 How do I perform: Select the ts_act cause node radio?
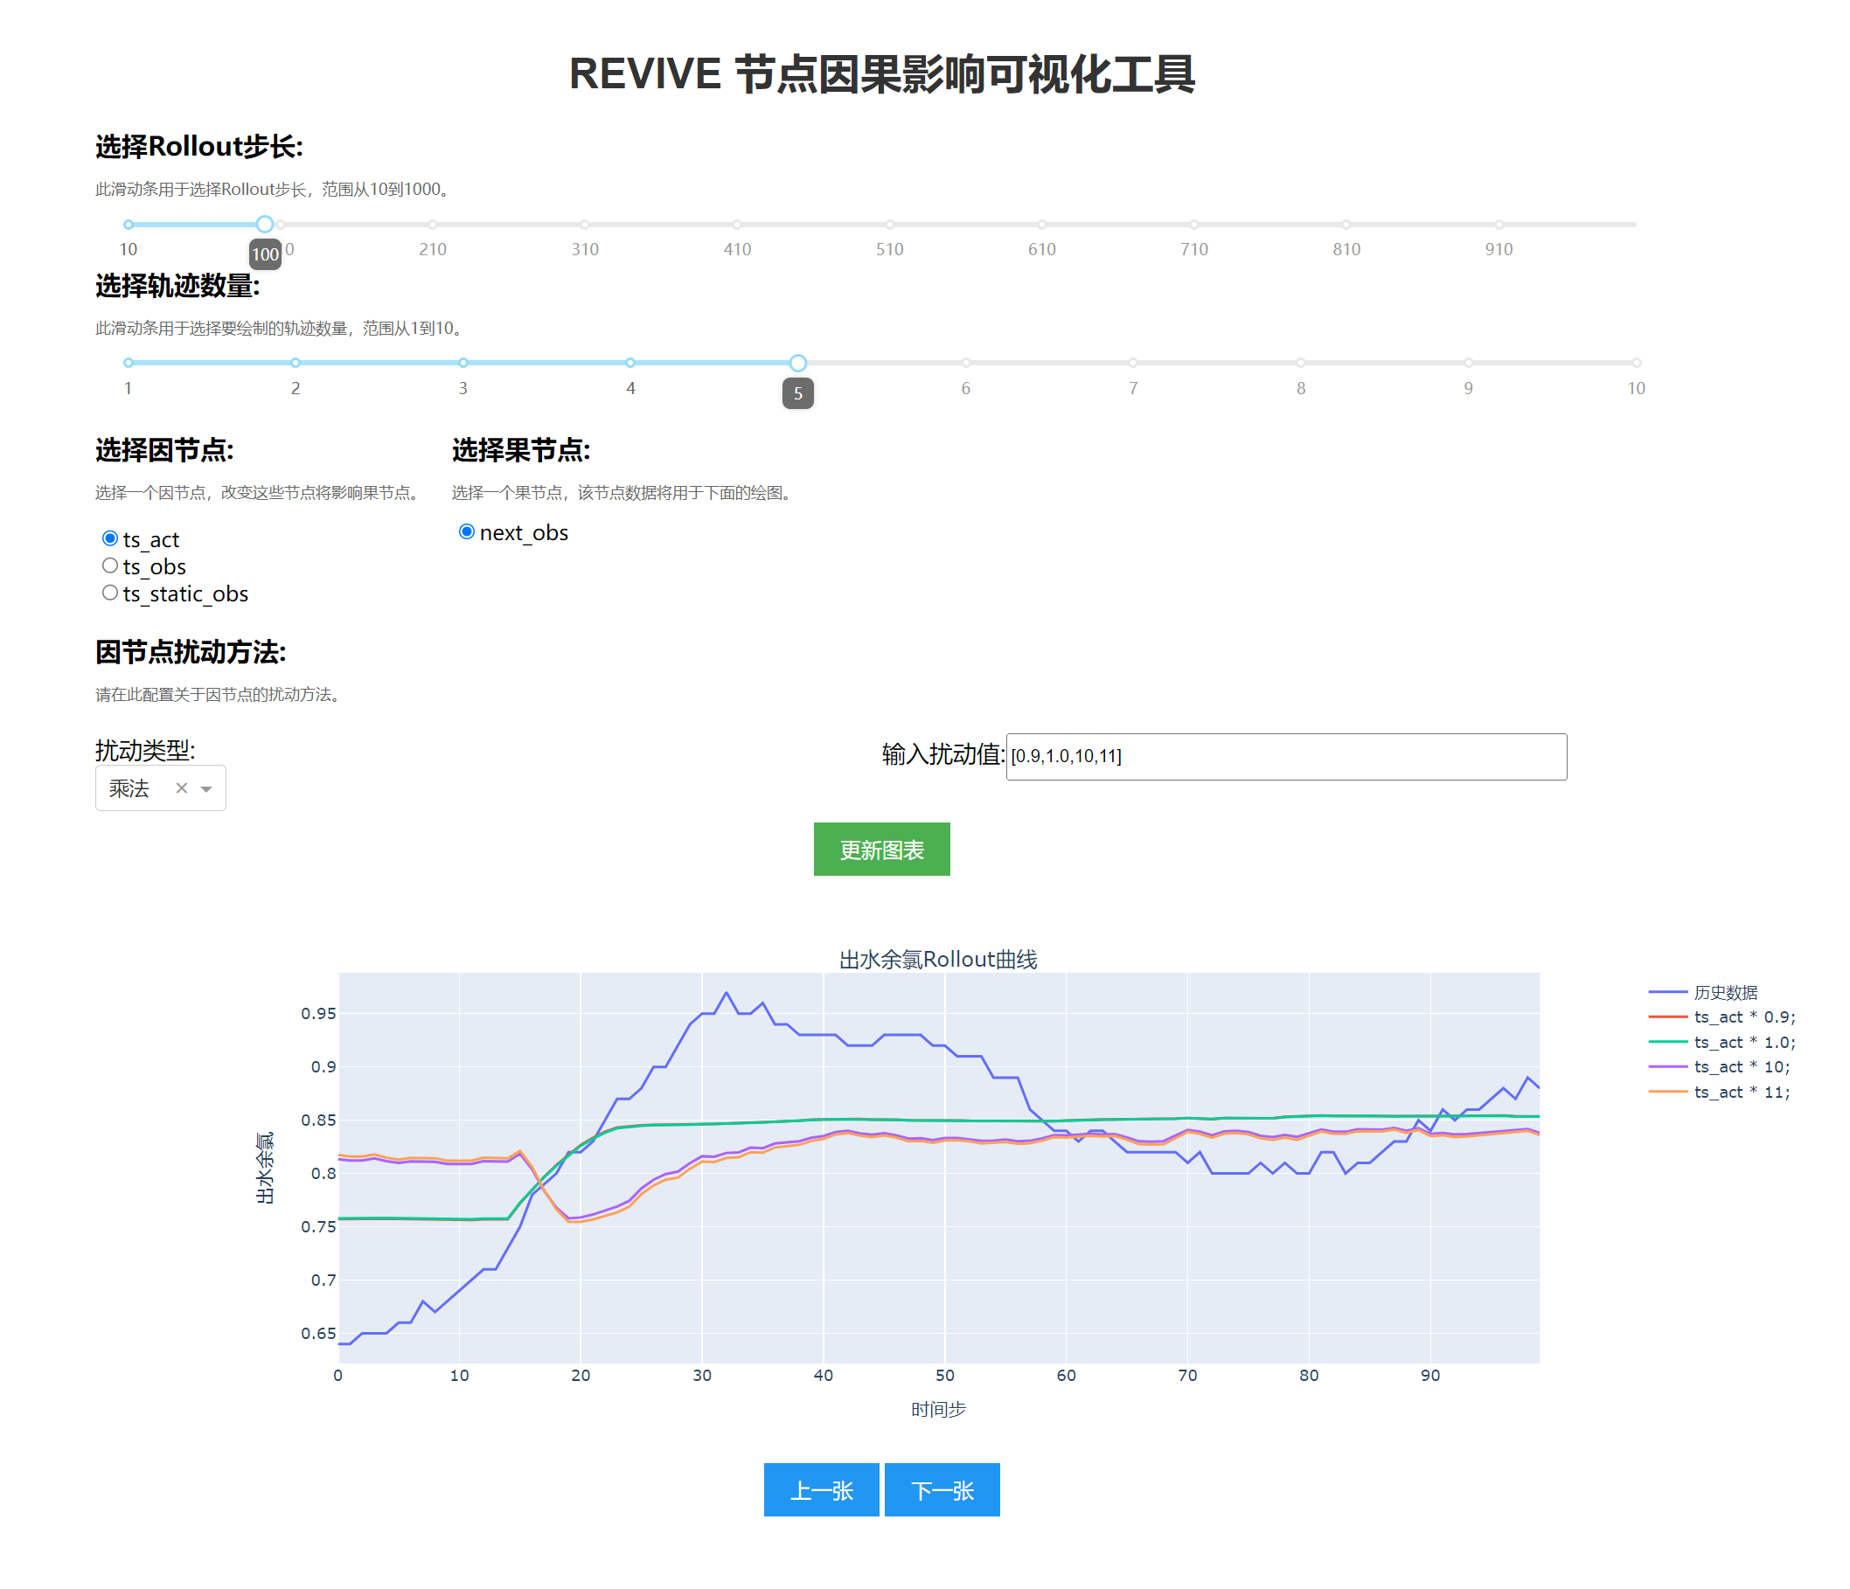(x=110, y=538)
